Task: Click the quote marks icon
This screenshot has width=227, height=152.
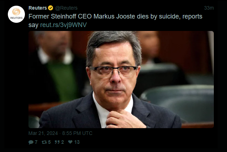Action: pyautogui.click(x=57, y=142)
